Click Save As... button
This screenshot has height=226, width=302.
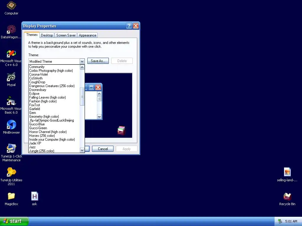tap(98, 61)
